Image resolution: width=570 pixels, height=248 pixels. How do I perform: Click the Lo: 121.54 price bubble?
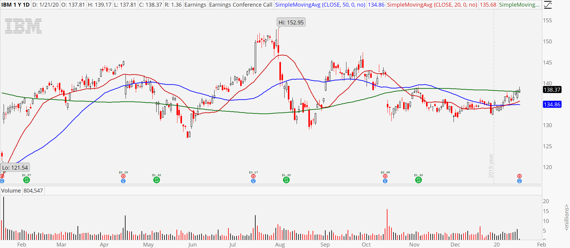15,168
